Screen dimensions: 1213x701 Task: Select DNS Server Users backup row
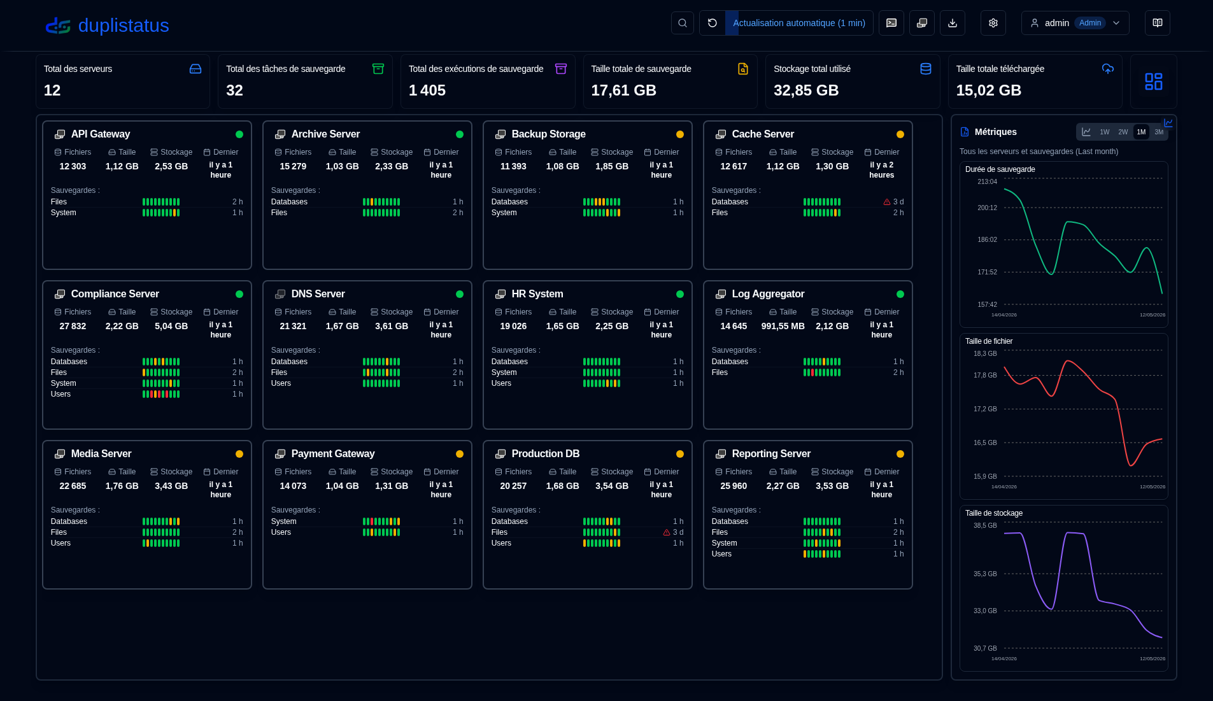[x=367, y=383]
